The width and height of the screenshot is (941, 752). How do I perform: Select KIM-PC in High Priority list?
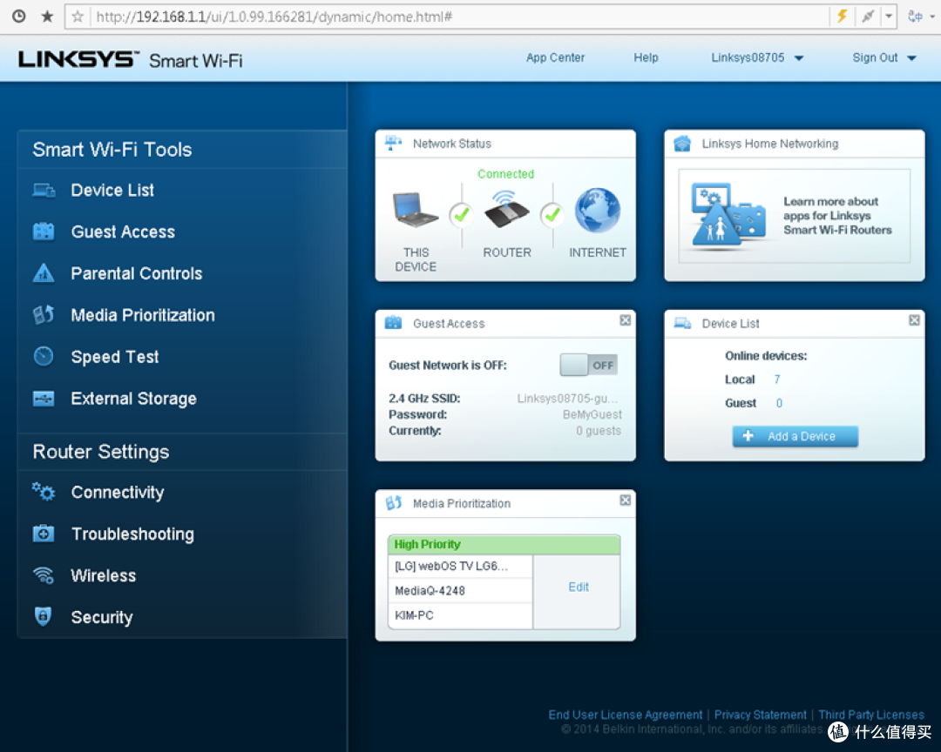pyautogui.click(x=460, y=615)
